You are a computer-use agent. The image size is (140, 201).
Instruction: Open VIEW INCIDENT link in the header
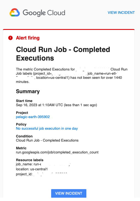121,12
